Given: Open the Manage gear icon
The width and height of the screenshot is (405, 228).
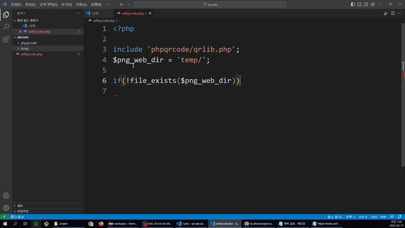Looking at the screenshot, I should pyautogui.click(x=6, y=208).
